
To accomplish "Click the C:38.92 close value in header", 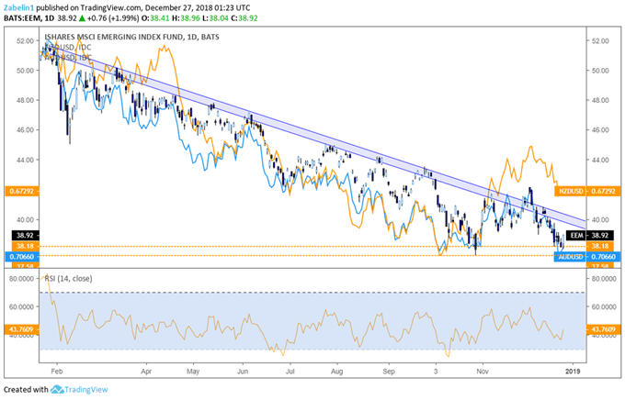I will pos(244,18).
